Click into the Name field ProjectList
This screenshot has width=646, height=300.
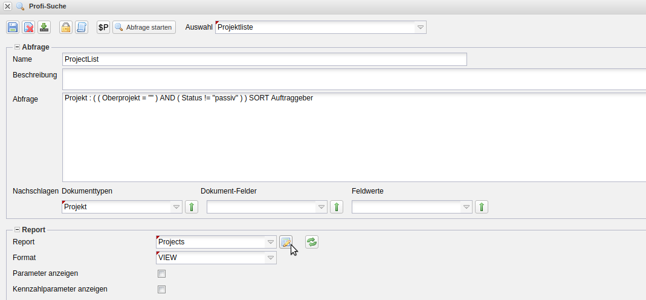click(264, 59)
